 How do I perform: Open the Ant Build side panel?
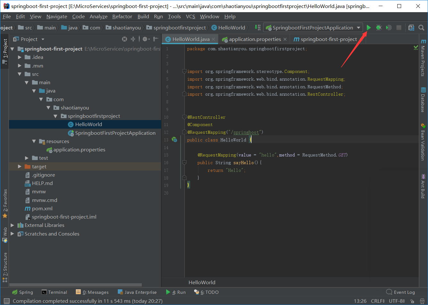423,186
